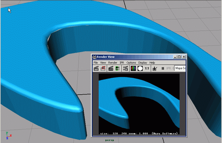The image size is (222, 143).
Task: Click the Render Region icon
Action: click(x=103, y=68)
